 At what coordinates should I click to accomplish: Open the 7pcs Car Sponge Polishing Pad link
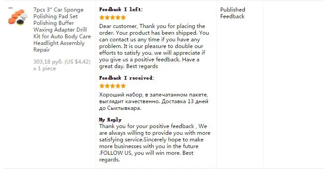62,29
